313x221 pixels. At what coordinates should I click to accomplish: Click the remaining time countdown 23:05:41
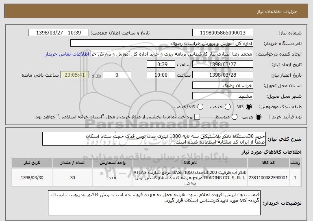click(x=75, y=75)
